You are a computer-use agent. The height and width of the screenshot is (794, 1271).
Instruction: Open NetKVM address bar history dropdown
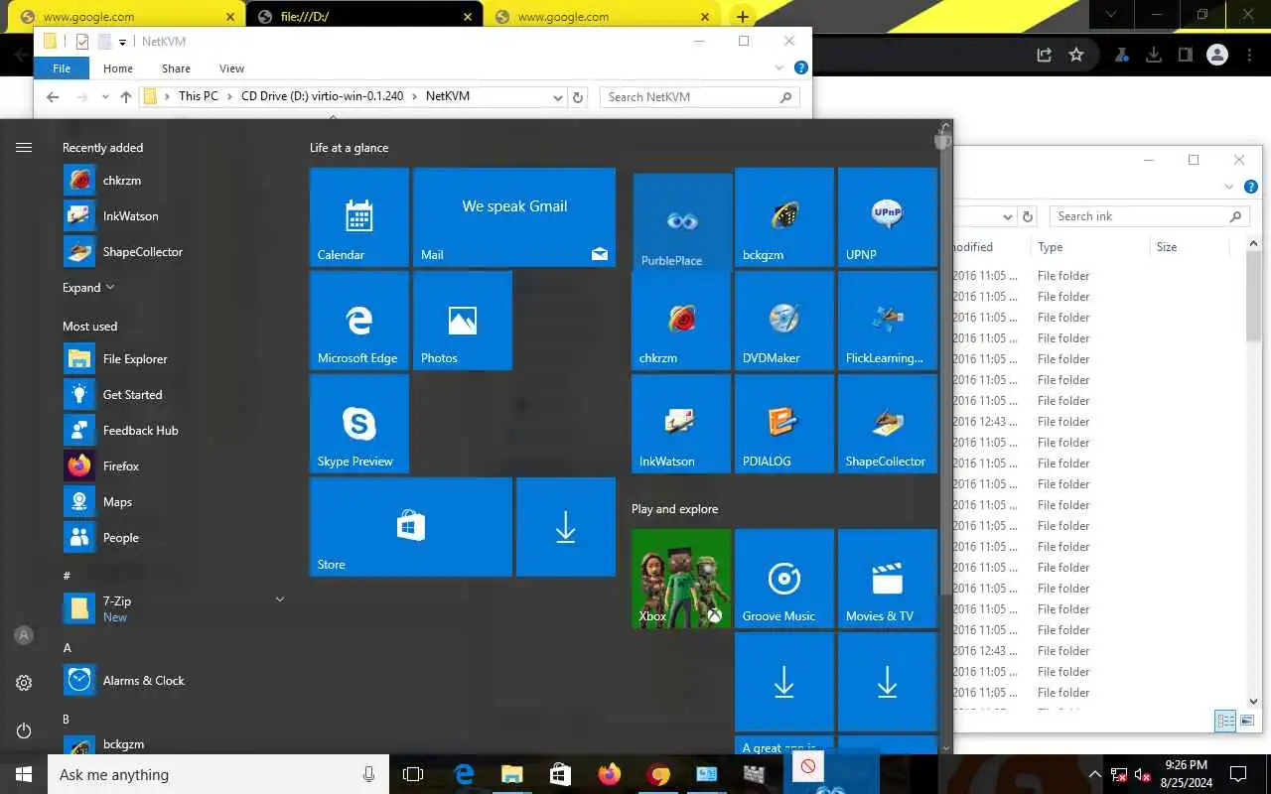pyautogui.click(x=558, y=96)
